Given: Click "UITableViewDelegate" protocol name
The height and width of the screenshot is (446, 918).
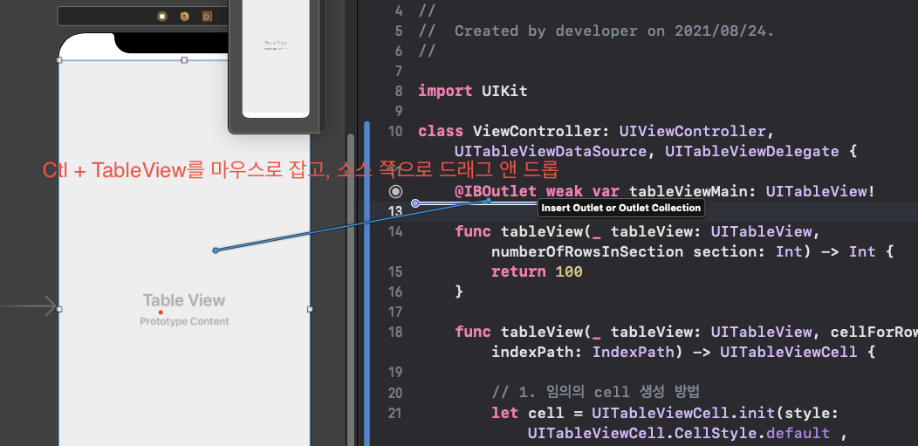Looking at the screenshot, I should pos(751,152).
